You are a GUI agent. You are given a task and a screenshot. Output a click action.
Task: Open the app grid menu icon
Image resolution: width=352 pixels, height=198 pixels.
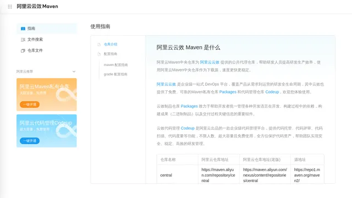click(x=10, y=7)
